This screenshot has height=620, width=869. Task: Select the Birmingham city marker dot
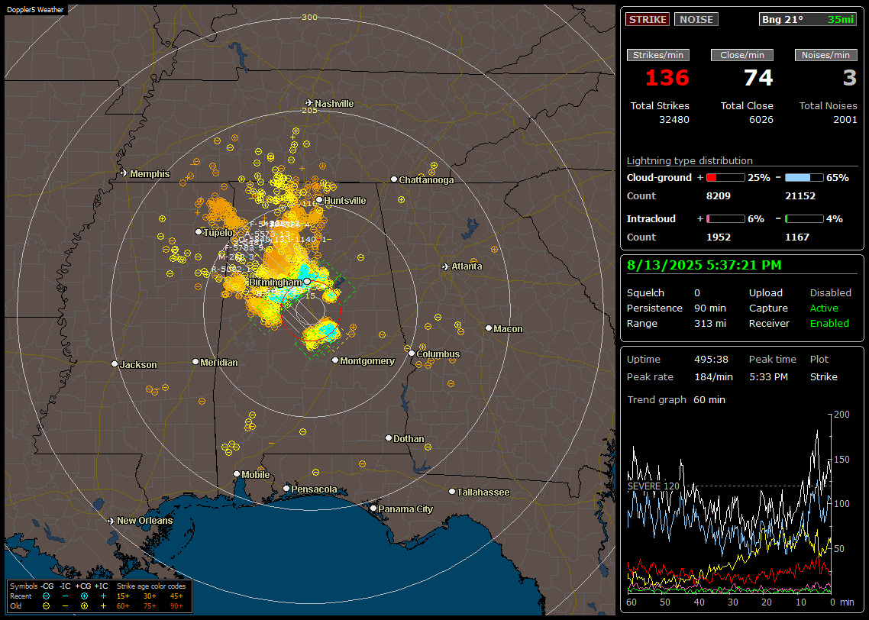[x=306, y=282]
